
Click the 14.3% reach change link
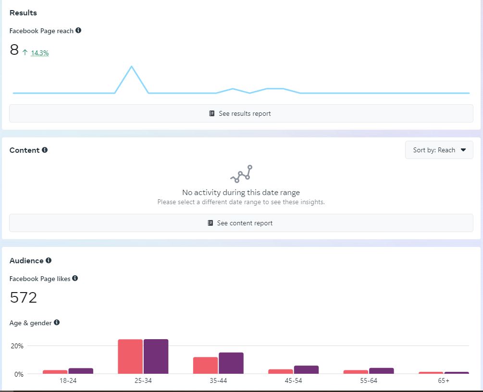pyautogui.click(x=40, y=53)
